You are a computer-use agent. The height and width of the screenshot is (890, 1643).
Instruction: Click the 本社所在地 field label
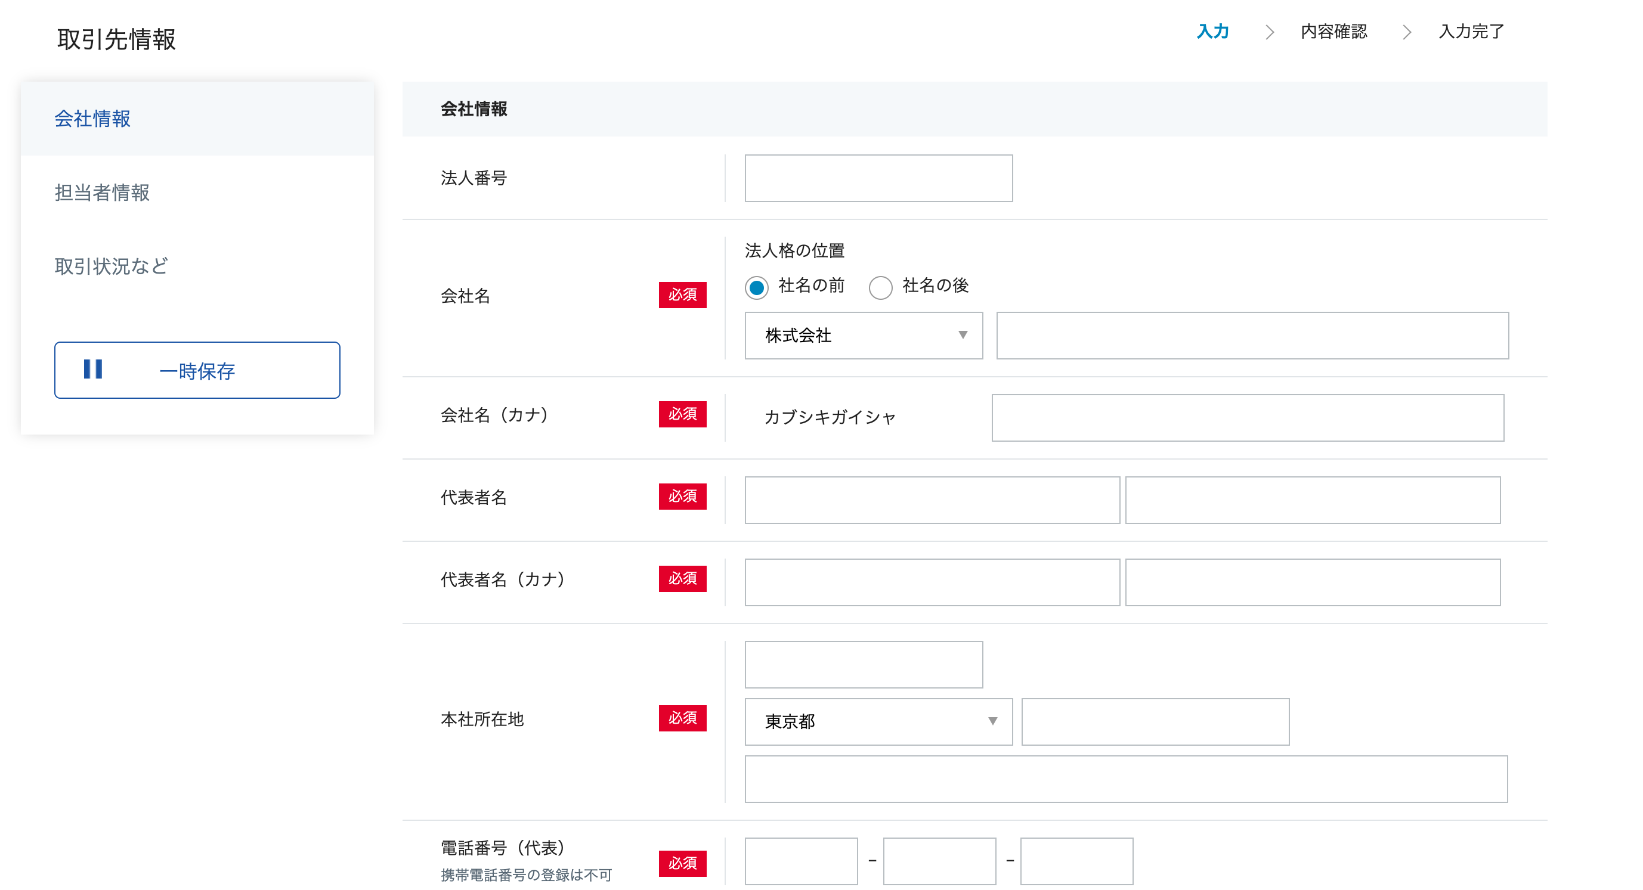coord(482,719)
